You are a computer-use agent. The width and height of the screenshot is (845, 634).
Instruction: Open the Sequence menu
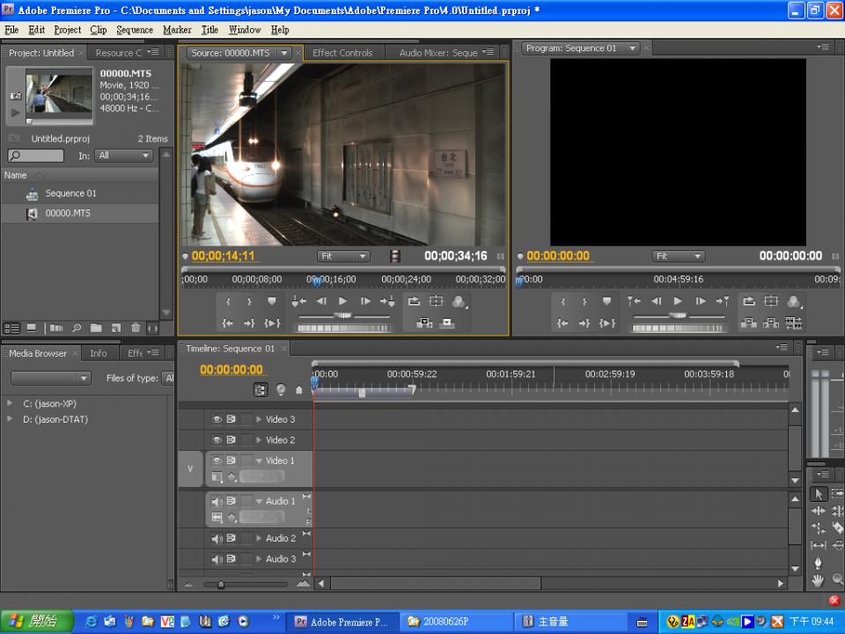click(134, 29)
